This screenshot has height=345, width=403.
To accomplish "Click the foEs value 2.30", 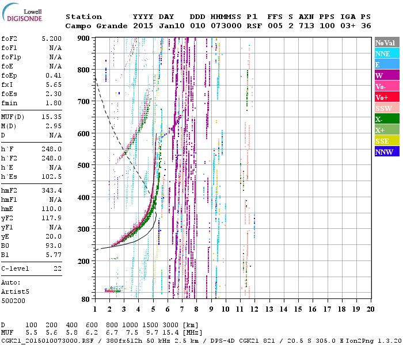I will pyautogui.click(x=54, y=94).
